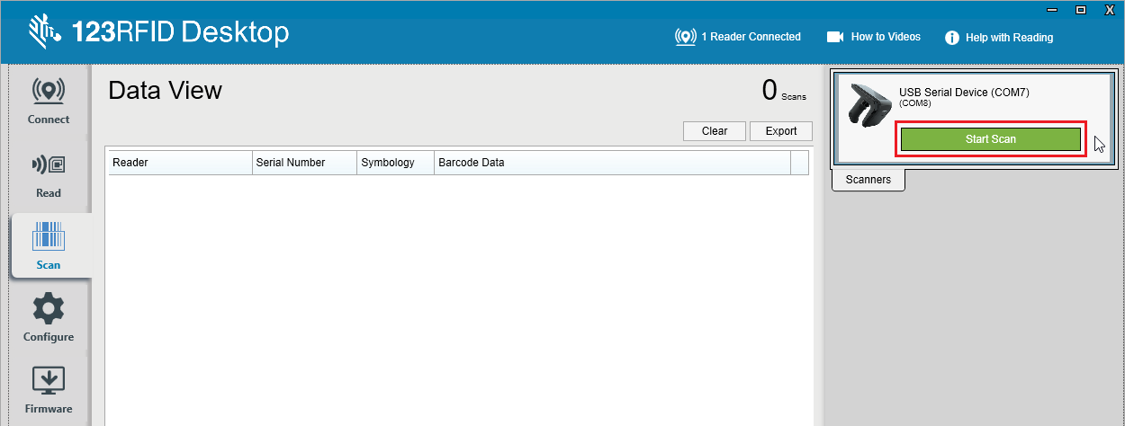This screenshot has height=426, width=1125.
Task: Maximize the application window
Action: point(1080,9)
